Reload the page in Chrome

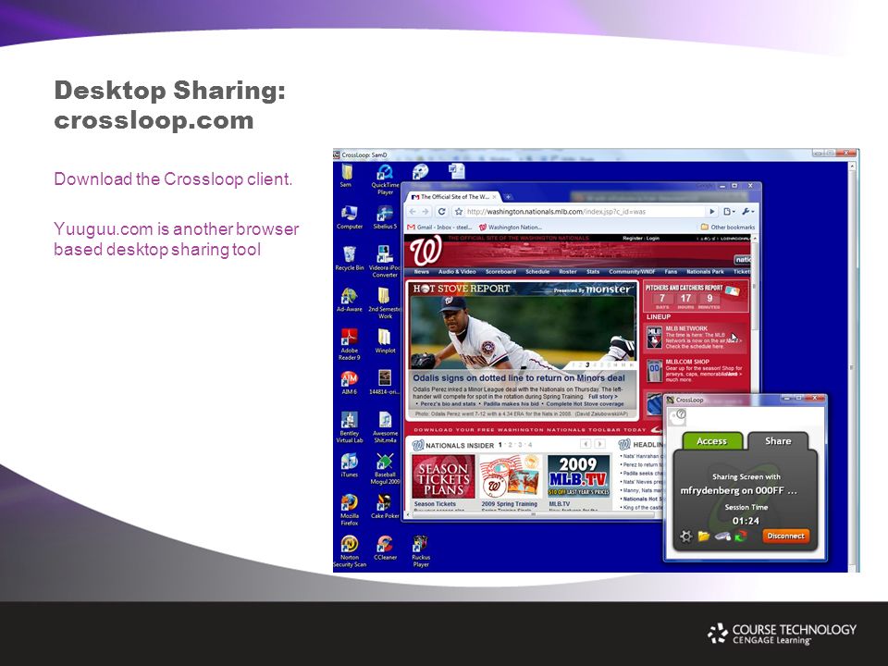tap(442, 211)
